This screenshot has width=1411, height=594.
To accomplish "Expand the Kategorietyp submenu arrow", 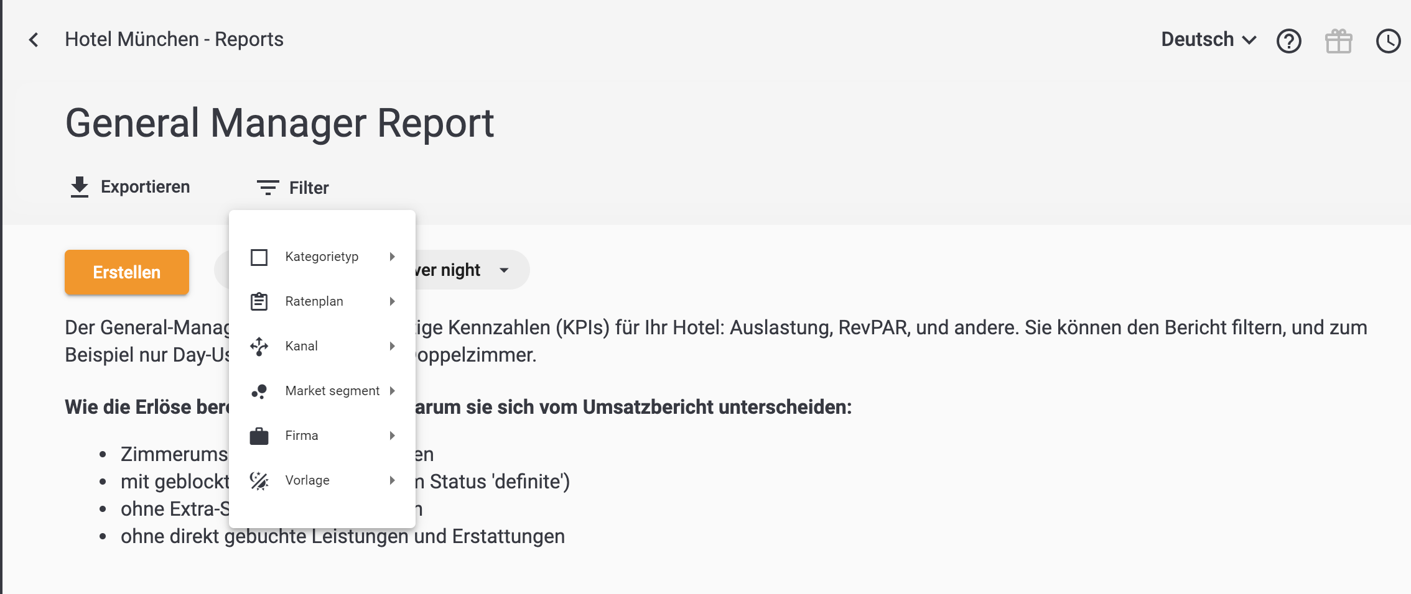I will [392, 257].
